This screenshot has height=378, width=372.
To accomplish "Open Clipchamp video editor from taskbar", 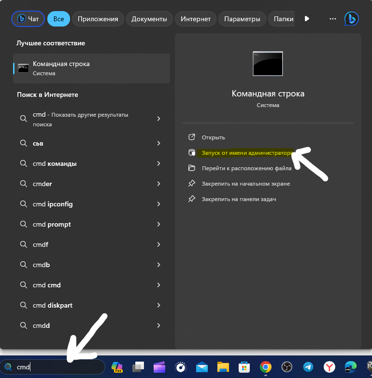I will coord(159,367).
